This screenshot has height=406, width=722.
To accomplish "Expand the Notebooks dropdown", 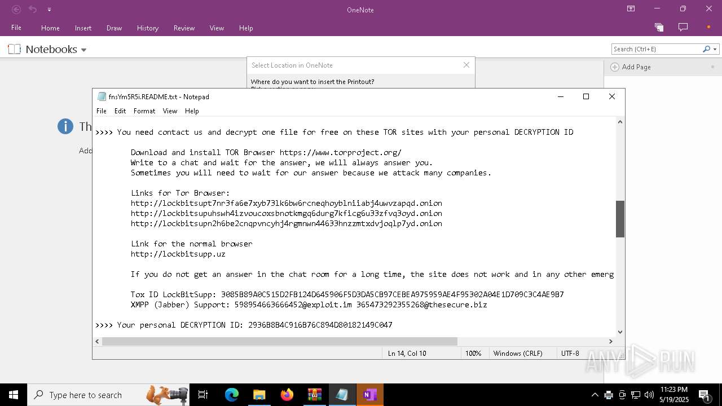I will click(x=83, y=50).
